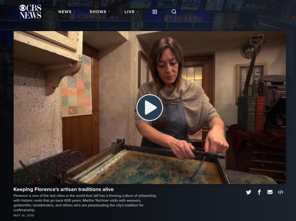Click the search magnifier icon

[x=174, y=12]
